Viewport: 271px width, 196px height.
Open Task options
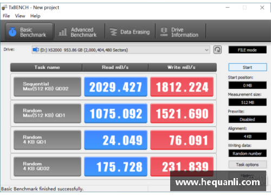tap(248, 165)
